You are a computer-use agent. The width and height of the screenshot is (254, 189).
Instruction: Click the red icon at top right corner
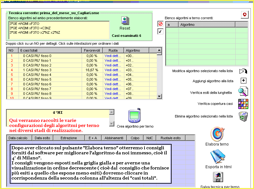point(245,15)
